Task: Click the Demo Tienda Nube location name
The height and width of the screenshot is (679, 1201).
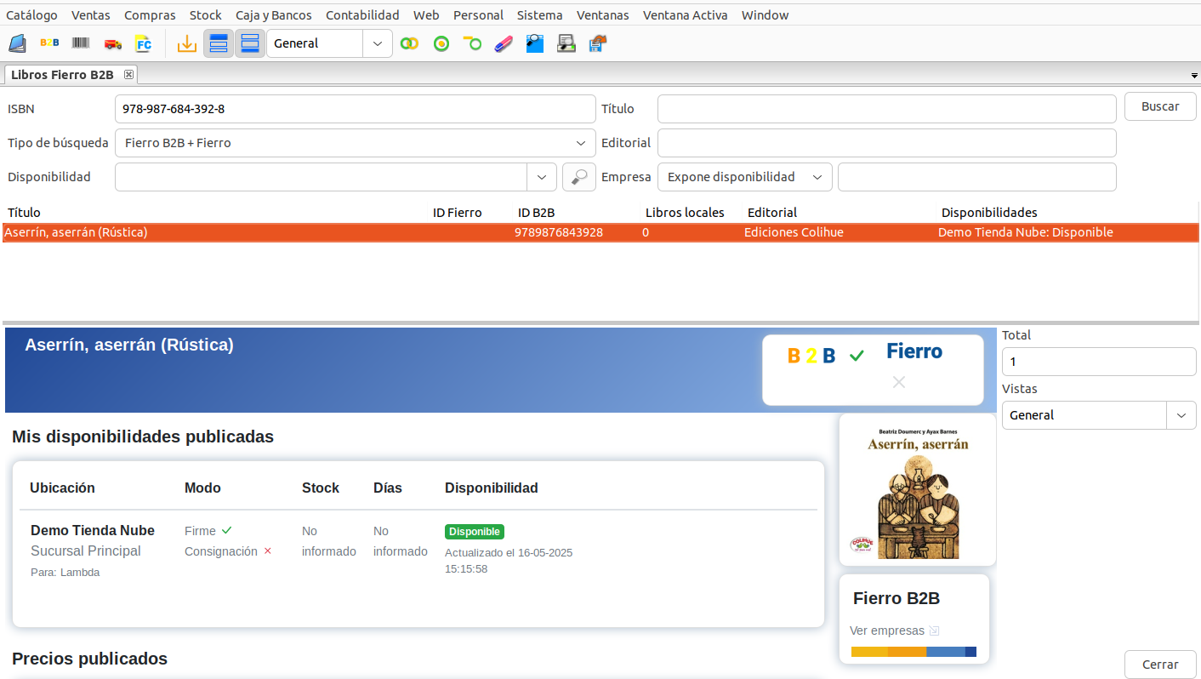Action: click(93, 530)
